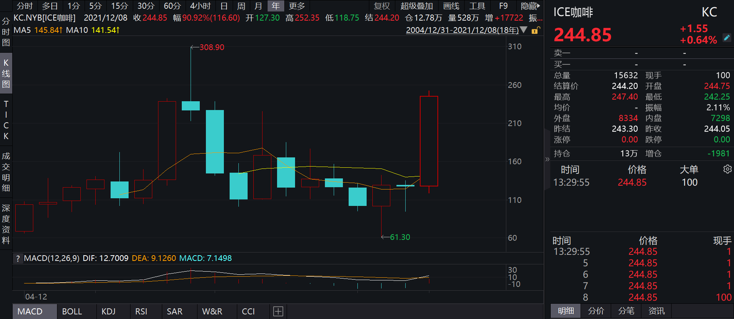This screenshot has width=734, height=319.
Task: Switch to 分笔 bottom tab
Action: click(x=626, y=311)
